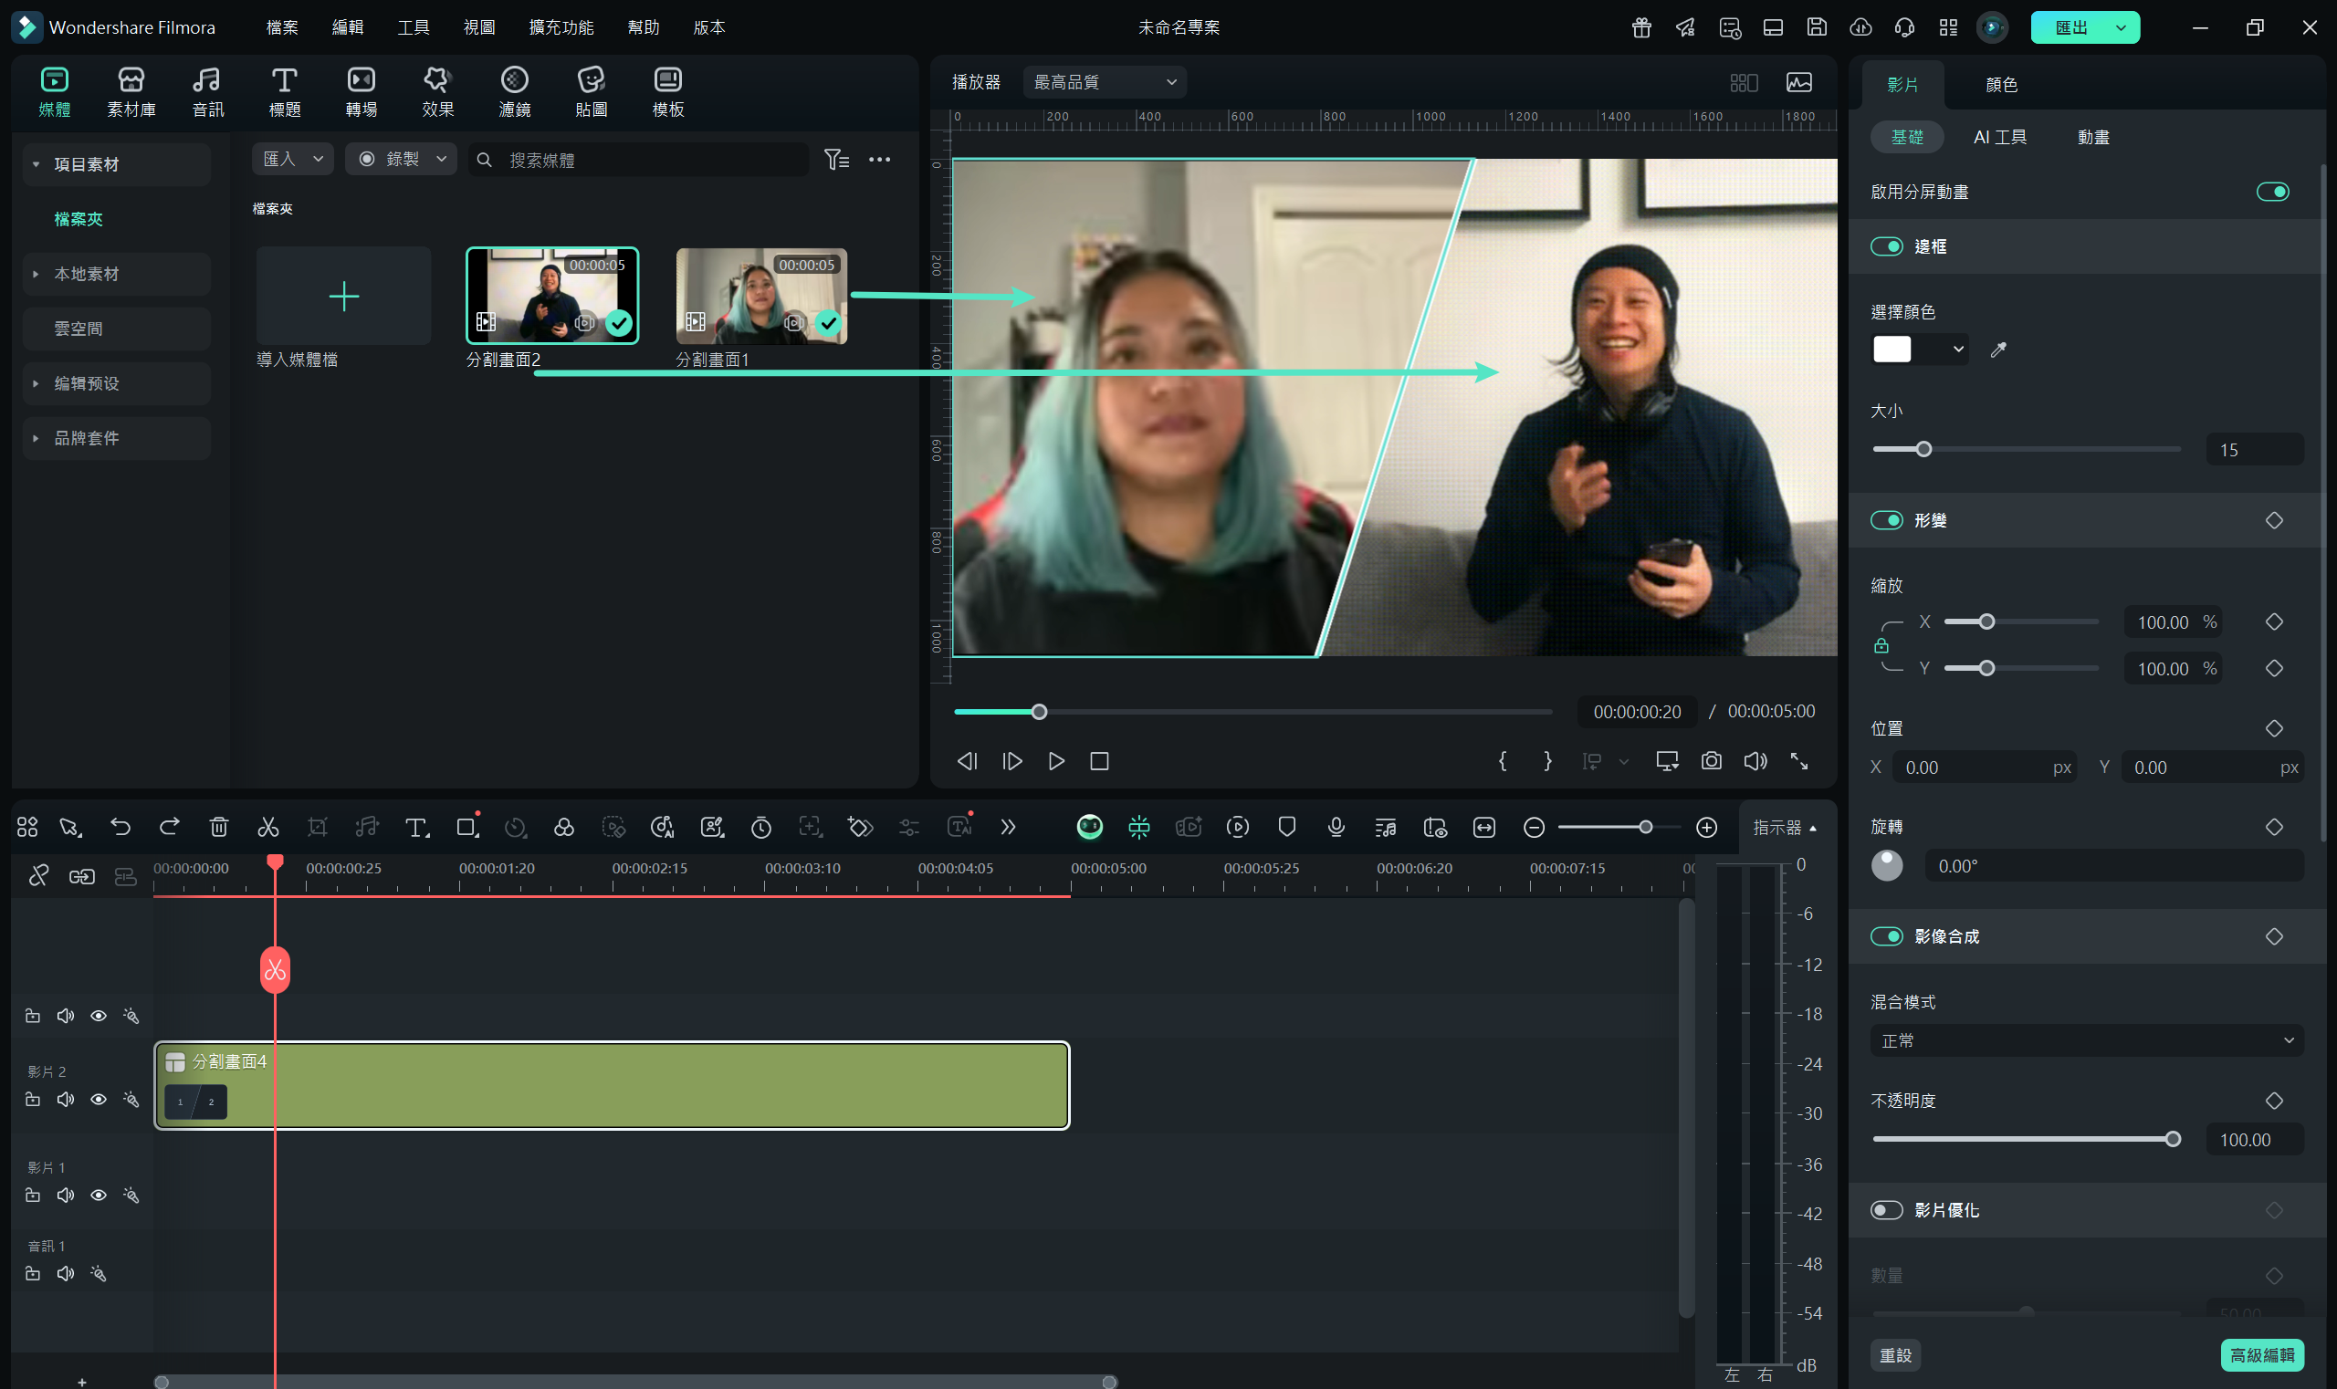Open the 轉場 transitions tab
This screenshot has height=1389, width=2337.
[362, 92]
